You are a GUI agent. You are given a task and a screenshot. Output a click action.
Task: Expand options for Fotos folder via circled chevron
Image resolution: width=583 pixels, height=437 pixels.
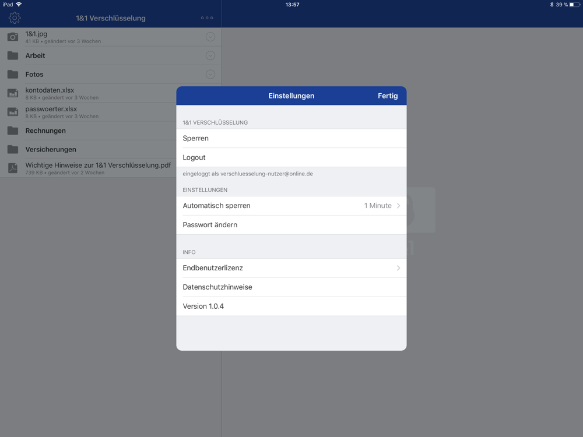pyautogui.click(x=210, y=75)
